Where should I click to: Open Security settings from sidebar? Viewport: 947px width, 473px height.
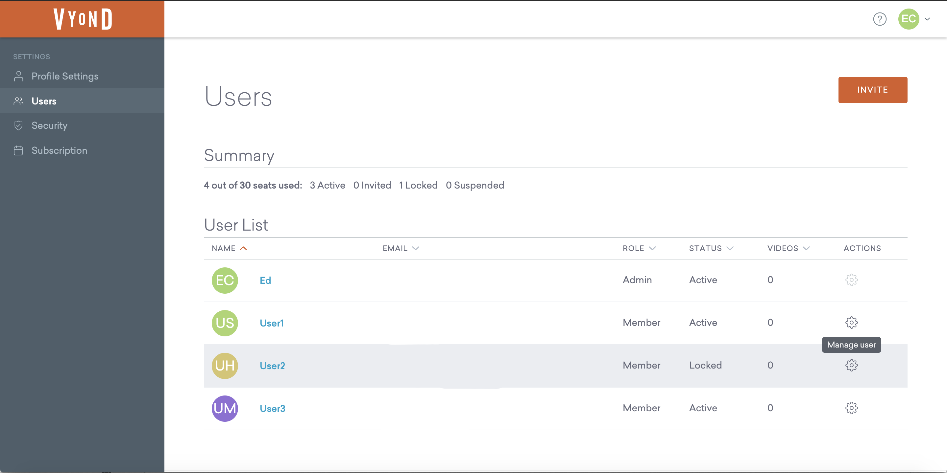tap(50, 125)
